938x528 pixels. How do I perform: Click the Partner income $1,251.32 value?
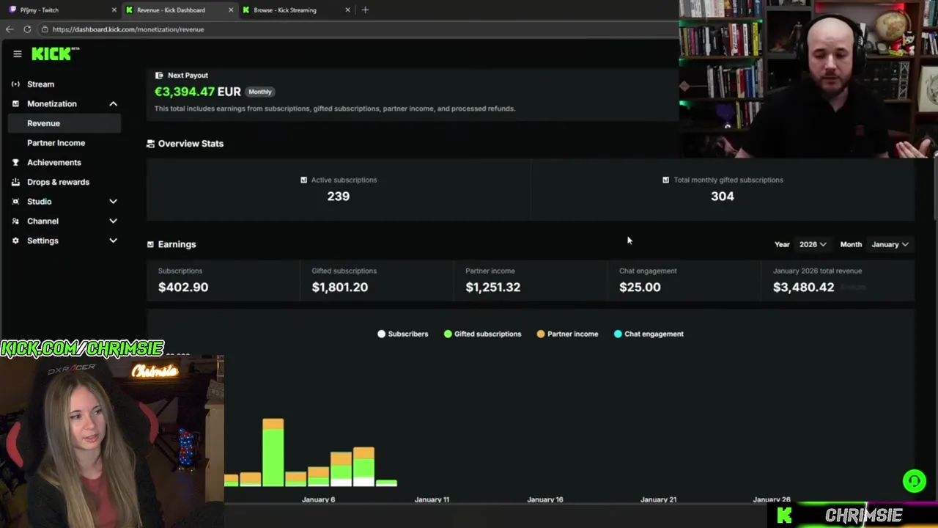coord(493,287)
